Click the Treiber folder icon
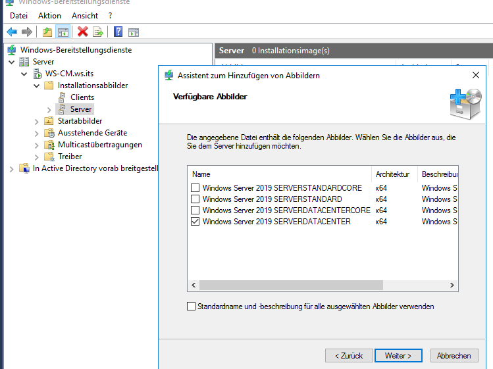The image size is (493, 369). point(49,157)
